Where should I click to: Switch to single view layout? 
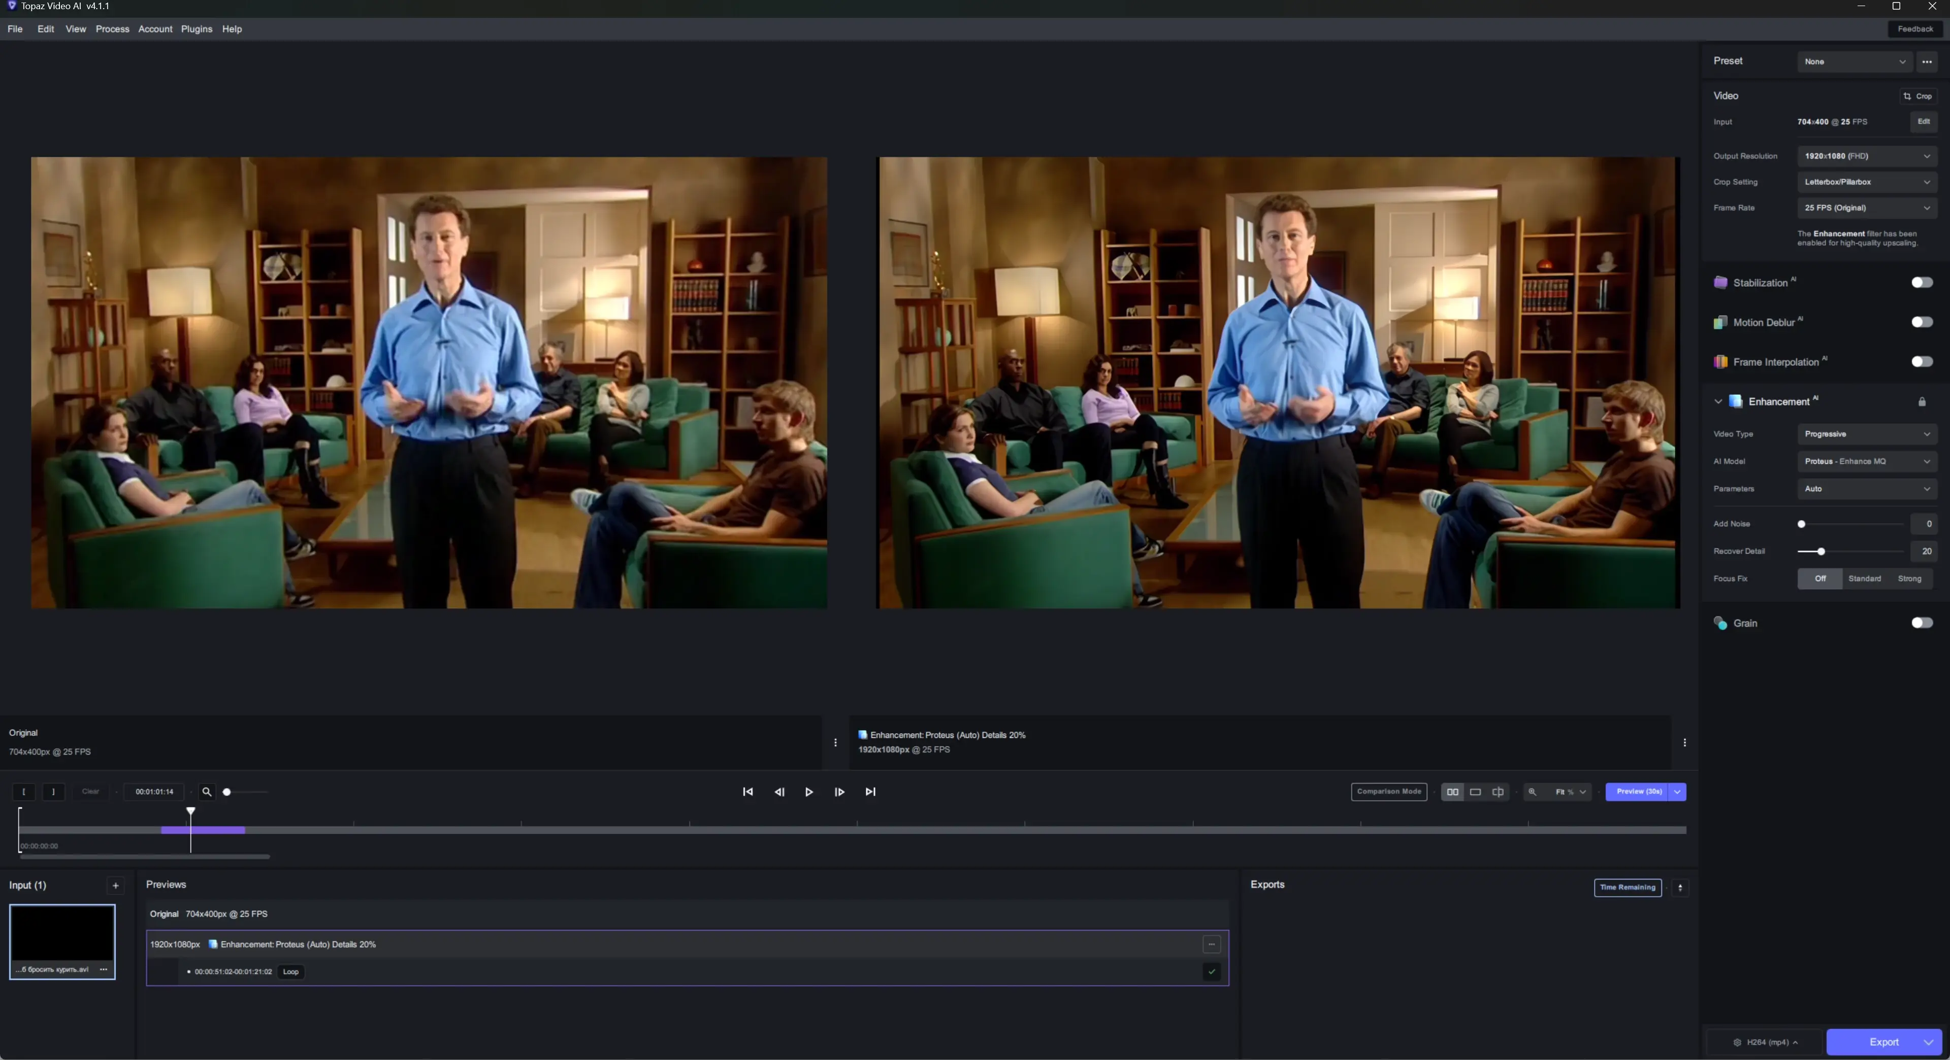1475,792
